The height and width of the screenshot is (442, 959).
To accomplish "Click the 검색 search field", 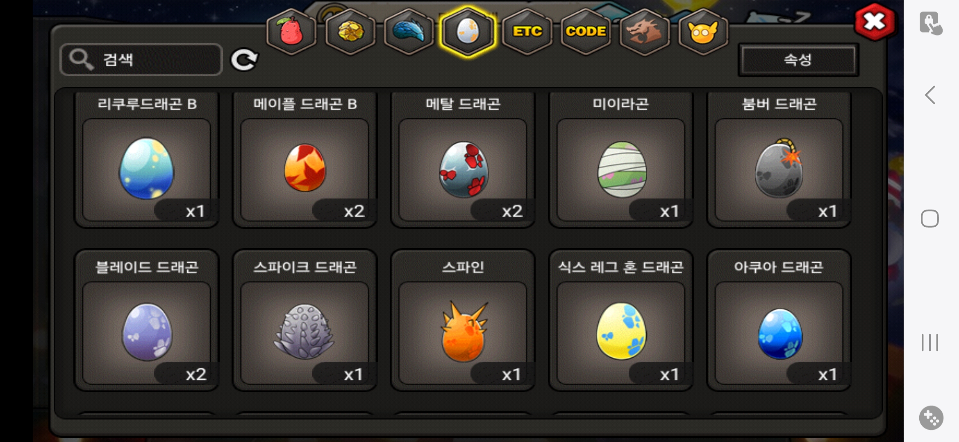I will [141, 60].
